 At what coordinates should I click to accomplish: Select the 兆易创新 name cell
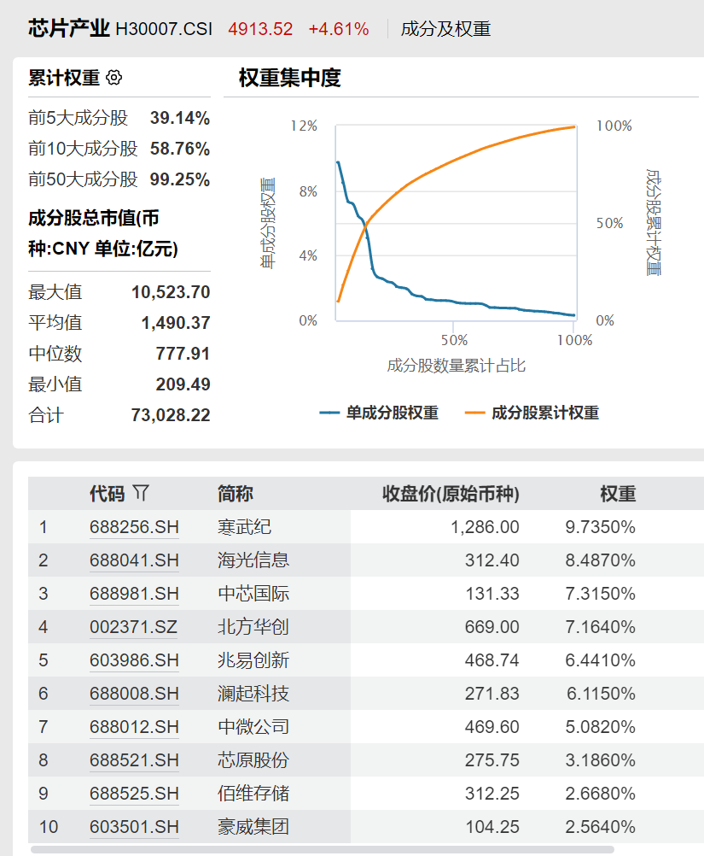253,660
